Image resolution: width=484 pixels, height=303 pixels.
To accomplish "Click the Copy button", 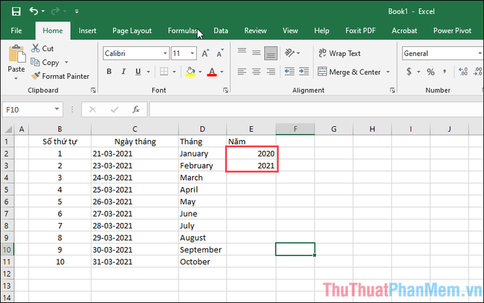I will pos(46,62).
